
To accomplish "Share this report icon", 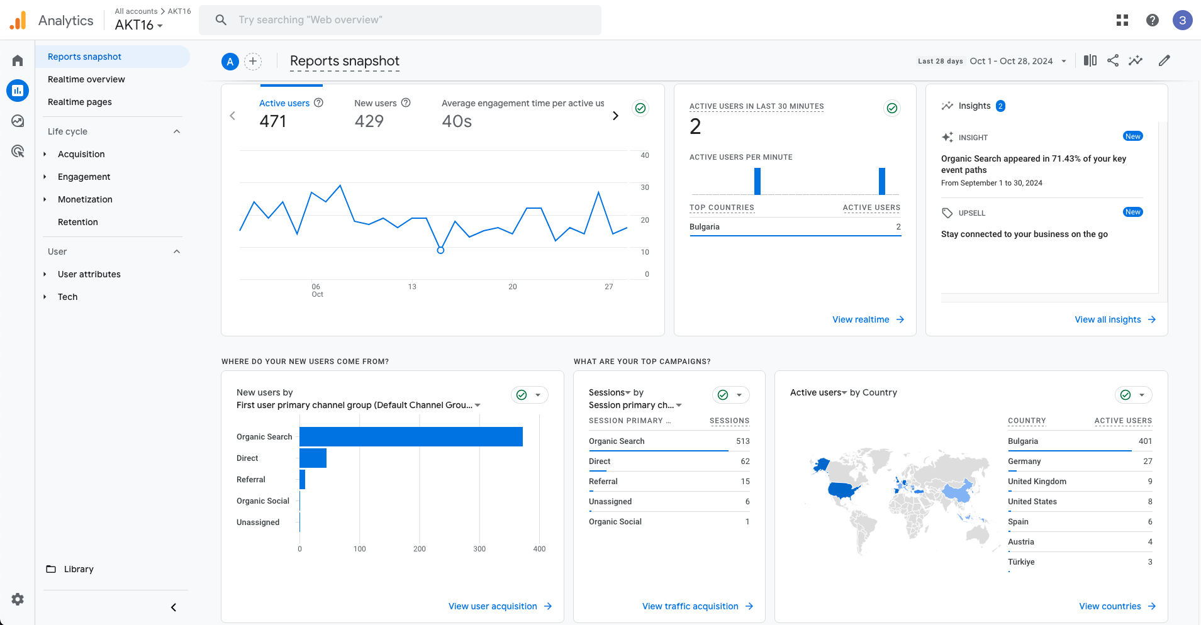I will [x=1113, y=60].
